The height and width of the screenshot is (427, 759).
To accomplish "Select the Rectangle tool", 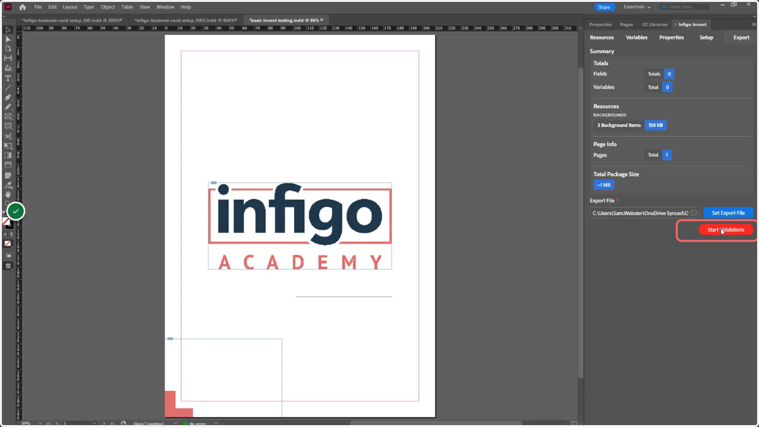I will coord(8,127).
